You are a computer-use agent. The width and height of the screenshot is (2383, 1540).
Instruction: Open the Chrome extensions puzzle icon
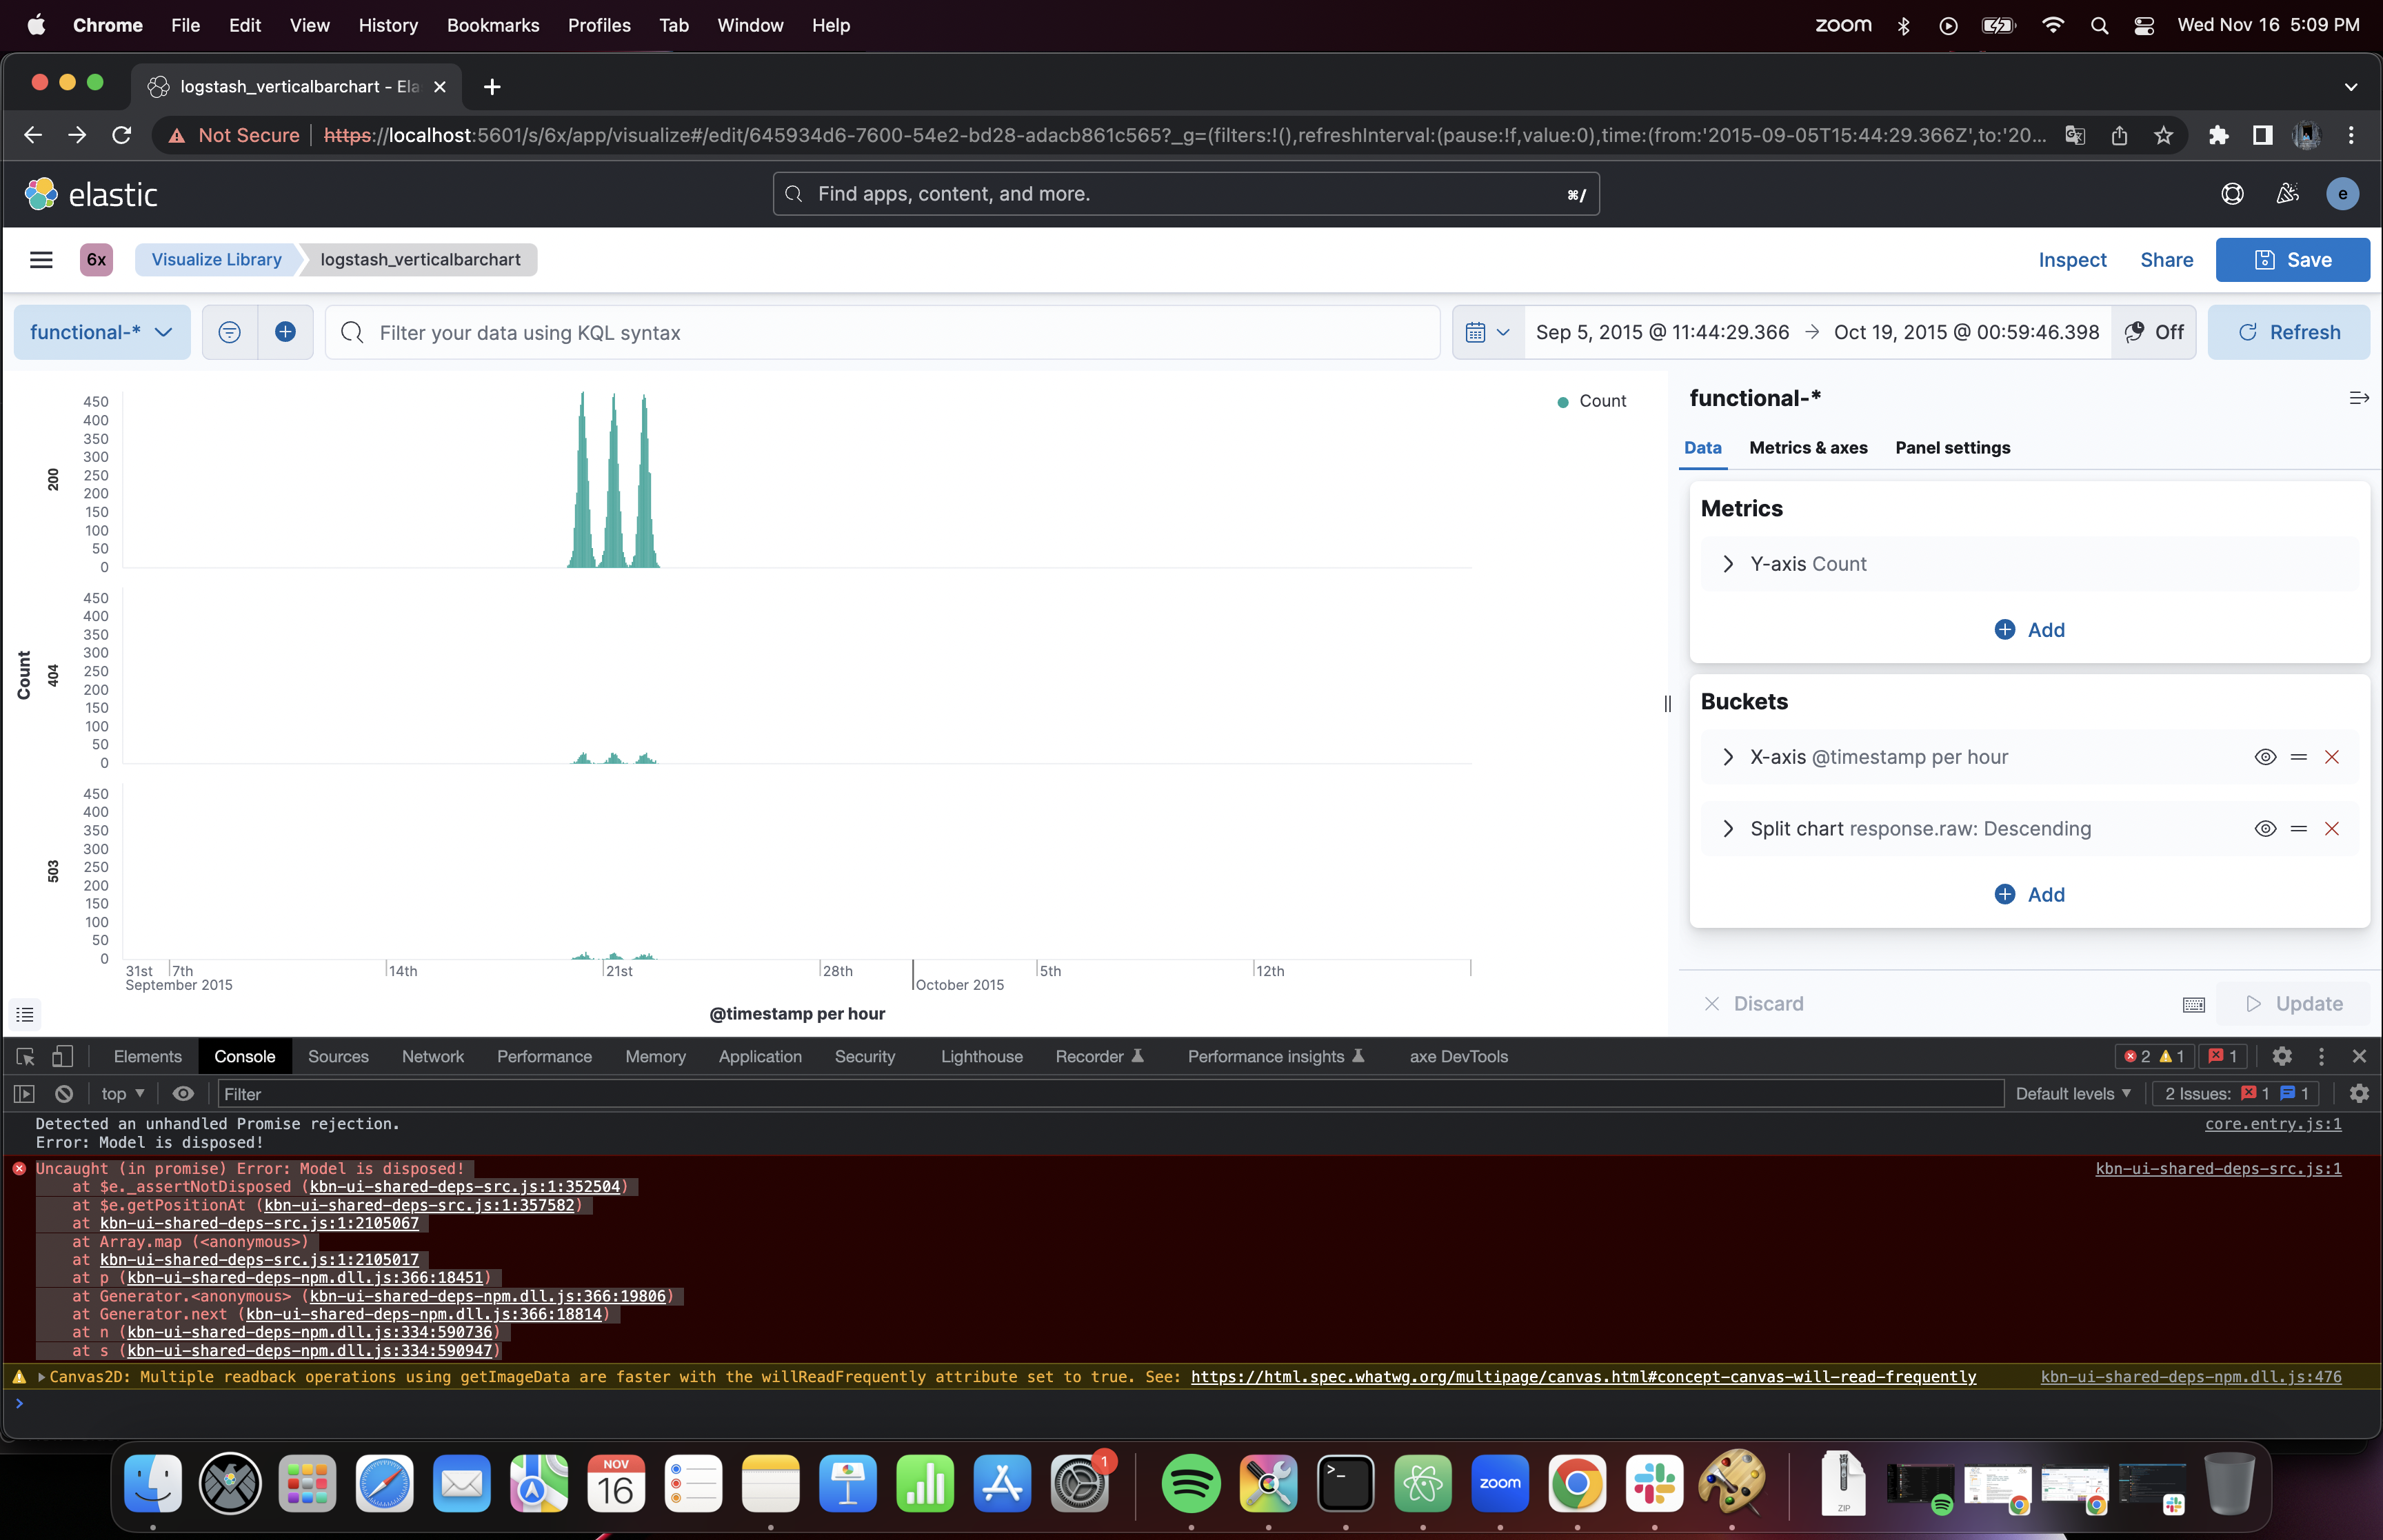pos(2218,135)
